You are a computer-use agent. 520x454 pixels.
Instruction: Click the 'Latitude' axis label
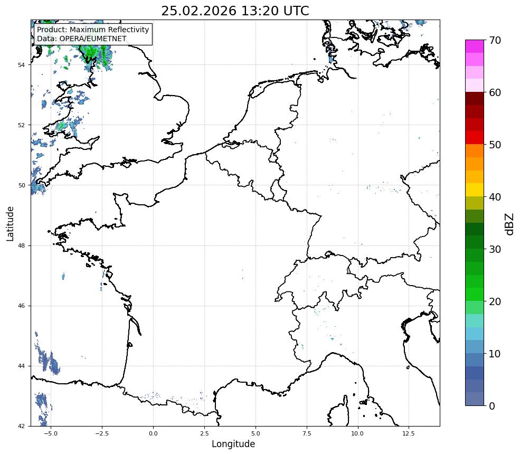10,223
